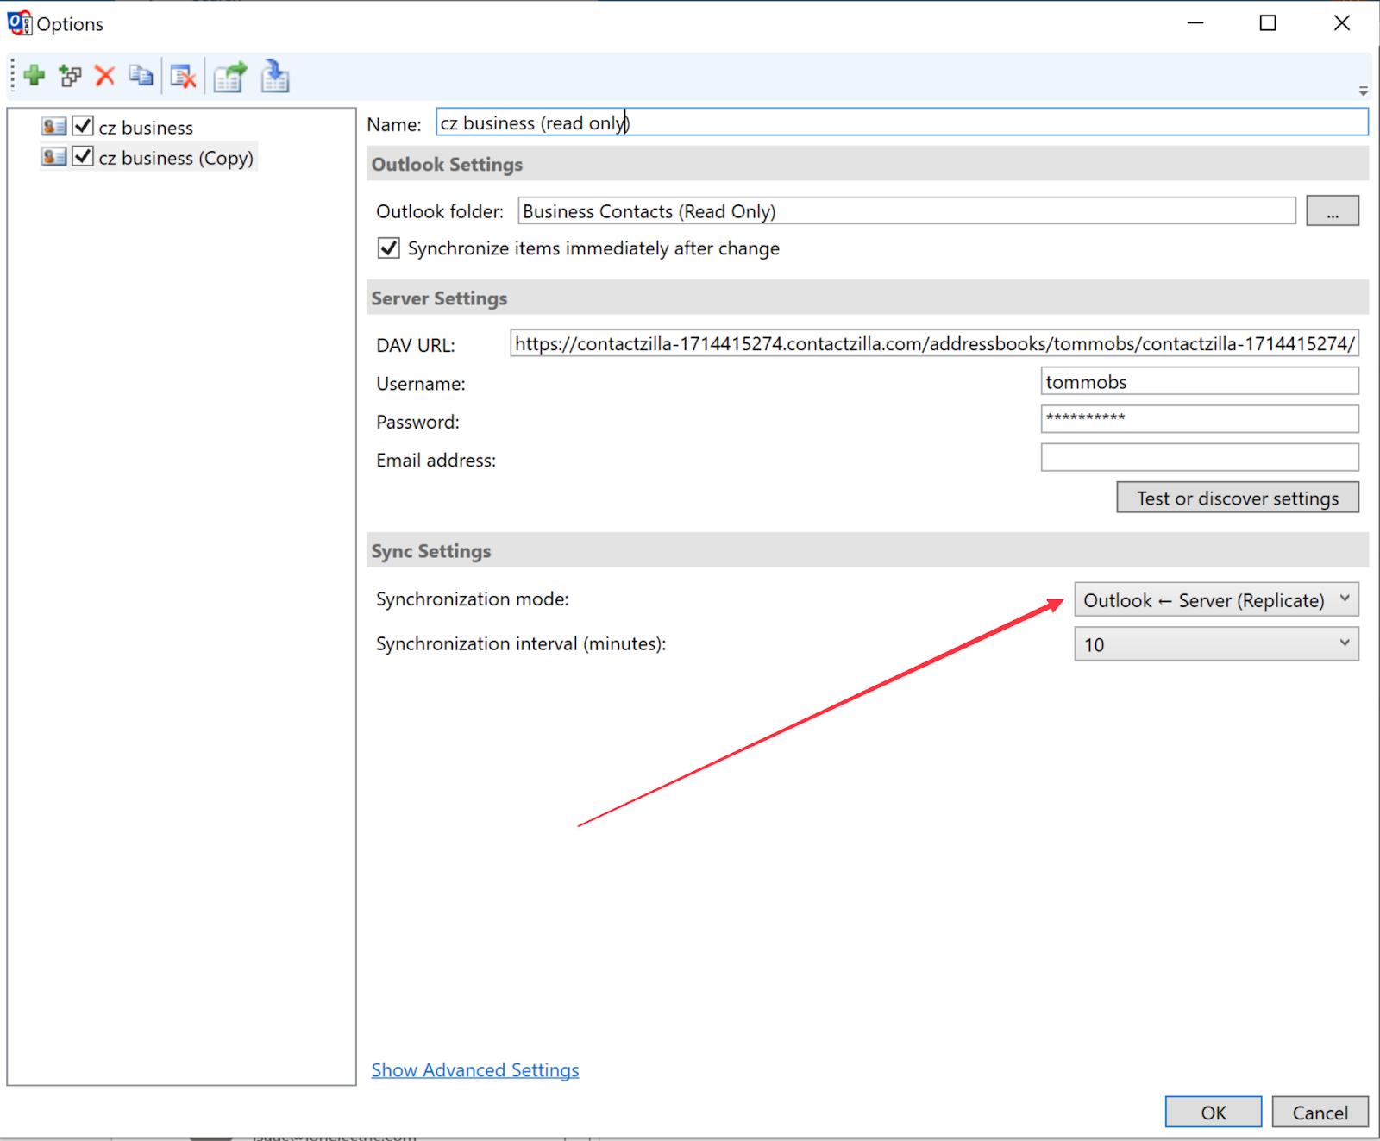The width and height of the screenshot is (1380, 1141).
Task: Click contact icon beside cz business (Copy)
Action: coord(53,157)
